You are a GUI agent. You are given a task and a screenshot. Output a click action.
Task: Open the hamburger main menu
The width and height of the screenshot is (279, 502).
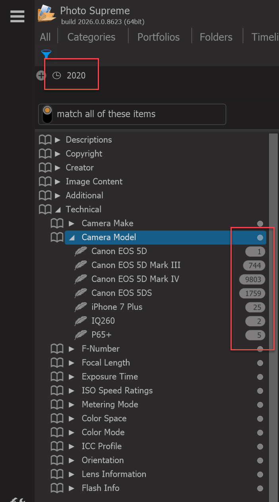click(x=17, y=16)
